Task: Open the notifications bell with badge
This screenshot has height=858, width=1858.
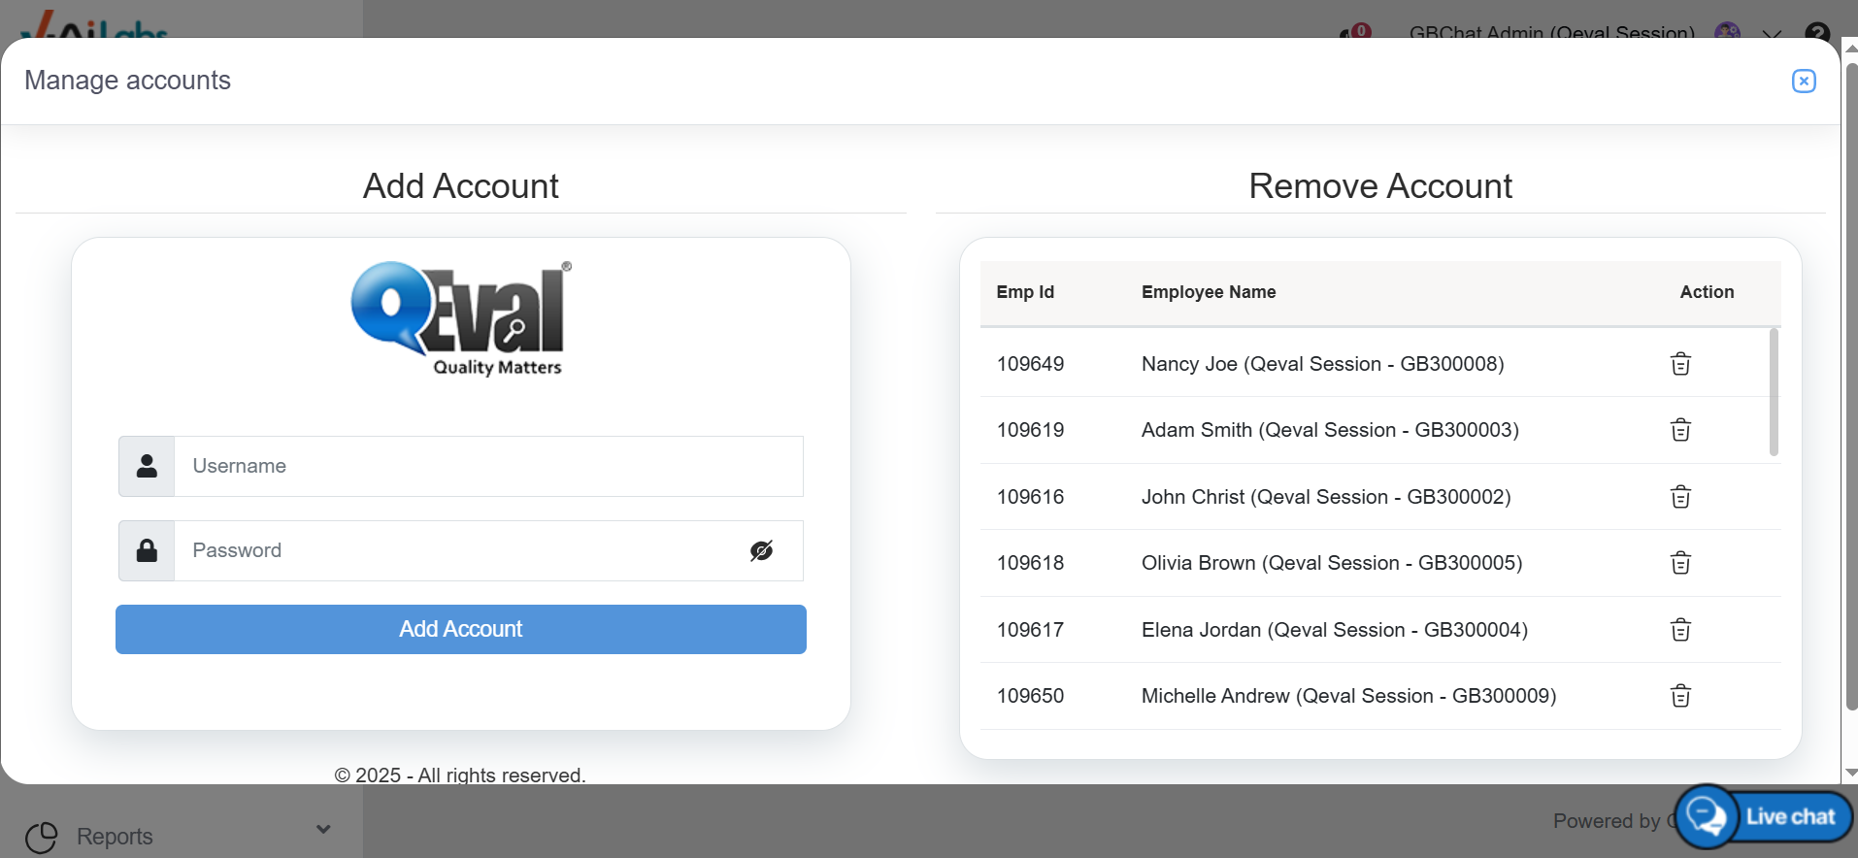Action: pos(1355,31)
